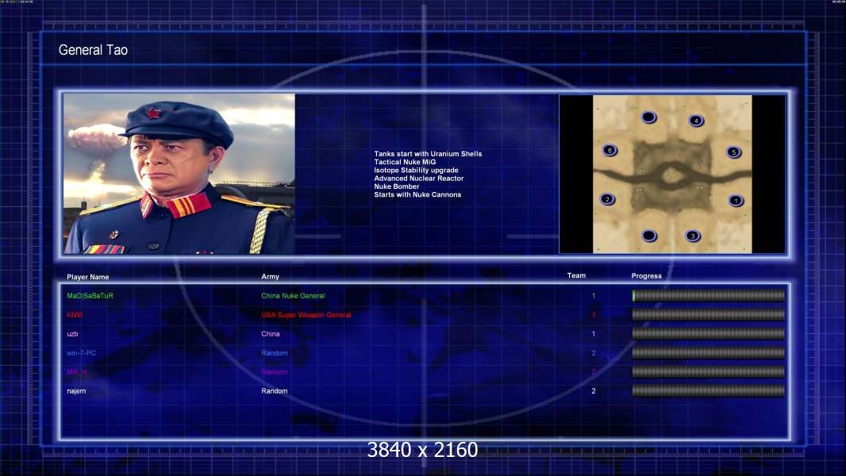Image resolution: width=846 pixels, height=476 pixels.
Task: Click "Tactical Nuke MiG" line
Action: [405, 163]
